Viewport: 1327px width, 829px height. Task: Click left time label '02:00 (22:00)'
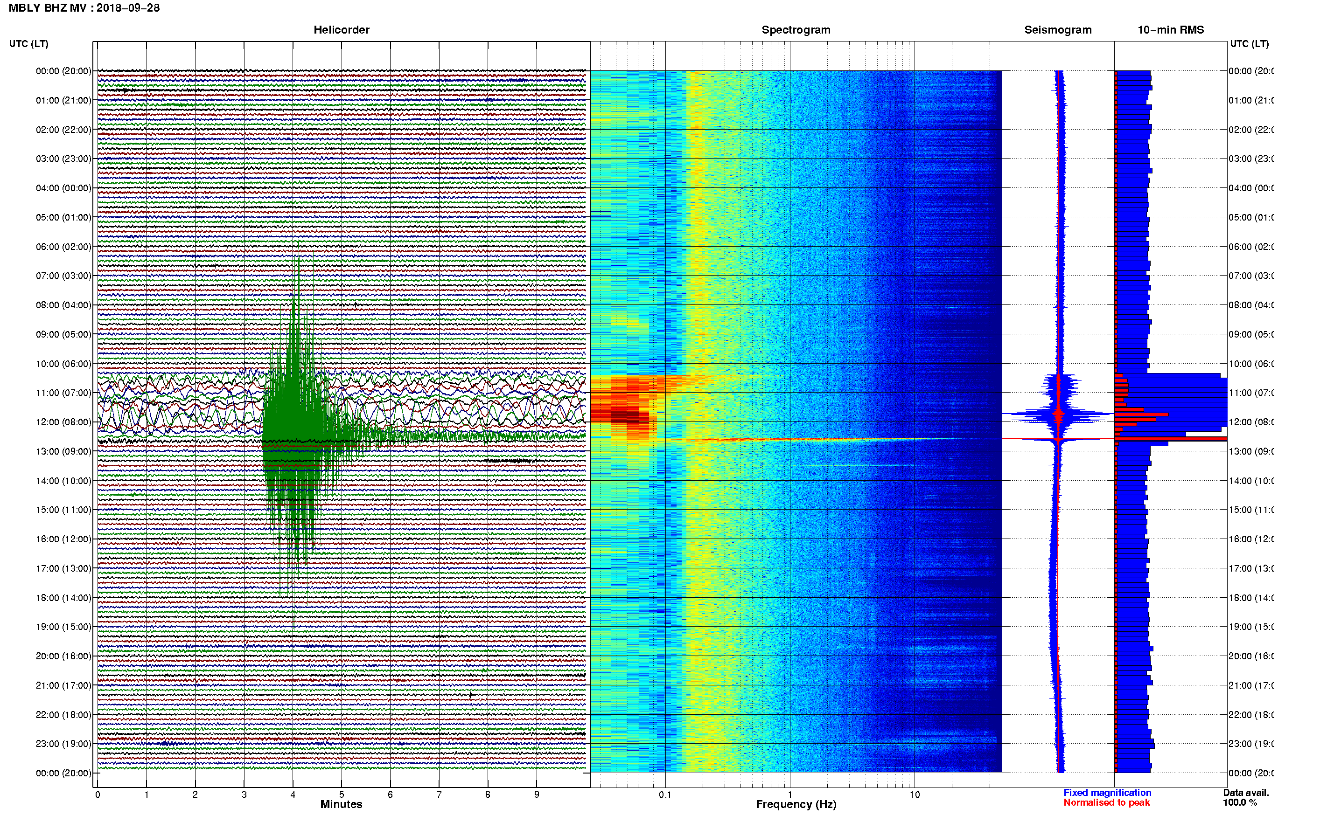[x=63, y=130]
